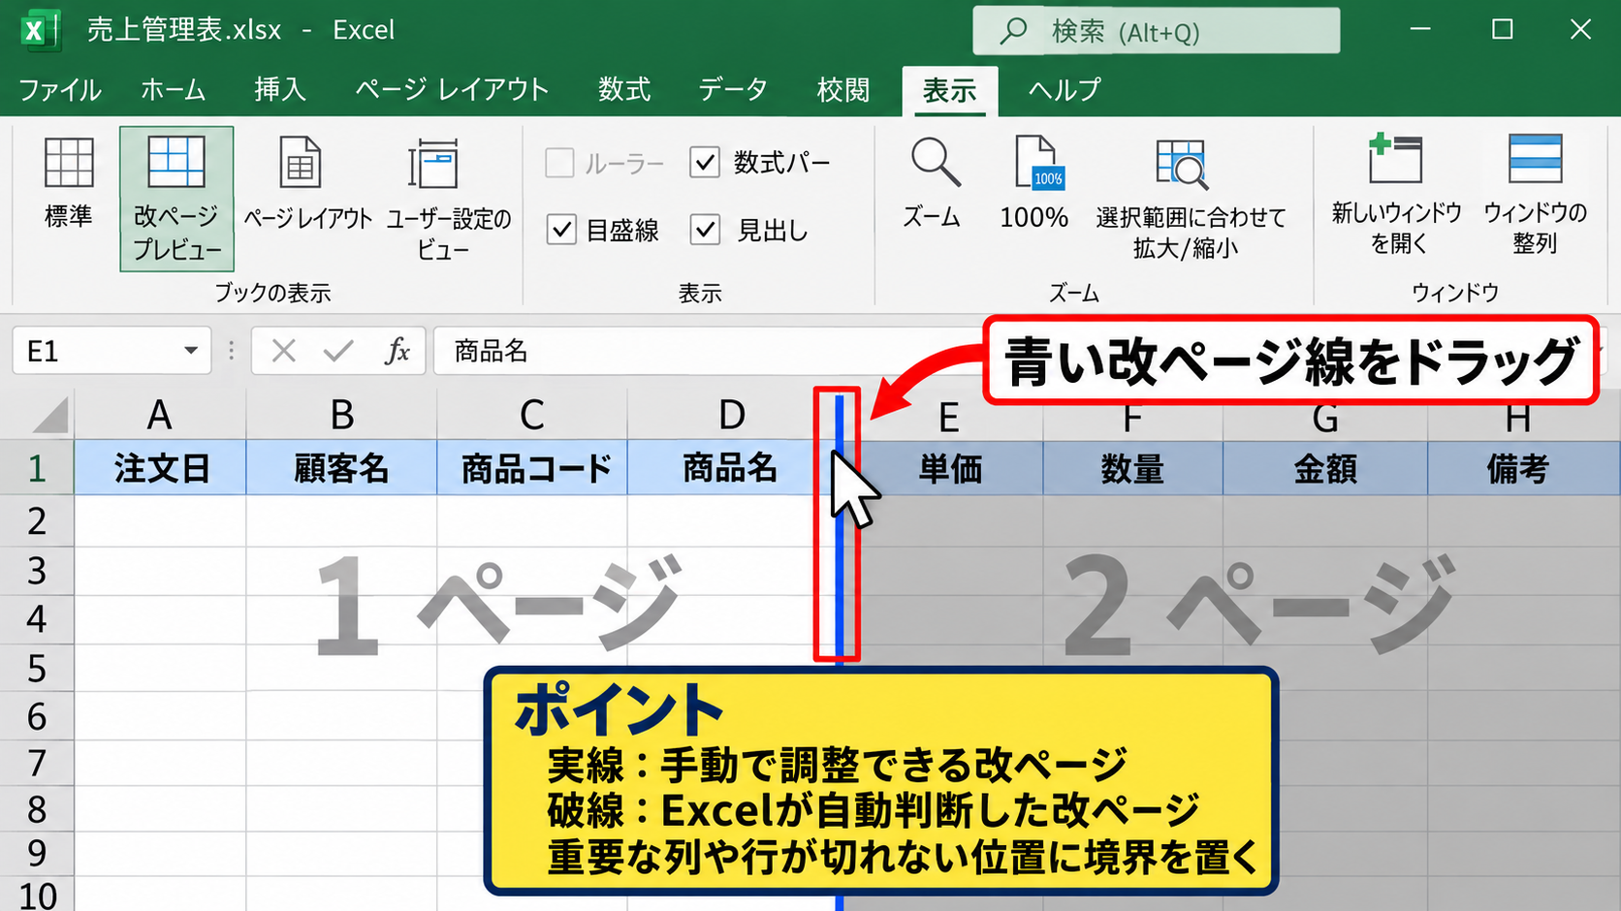Screen dimensions: 1621x911
Task: Expand the Name Box dropdown arrow
Action: (x=191, y=351)
